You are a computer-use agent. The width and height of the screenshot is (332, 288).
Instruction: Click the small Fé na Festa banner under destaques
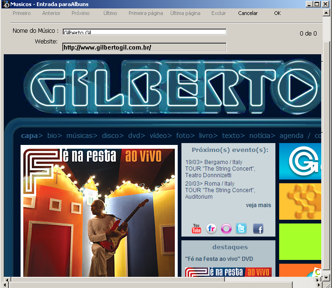pos(228,272)
